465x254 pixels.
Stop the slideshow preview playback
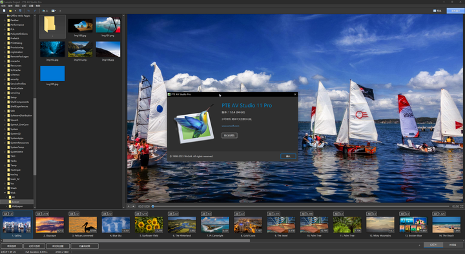134,206
